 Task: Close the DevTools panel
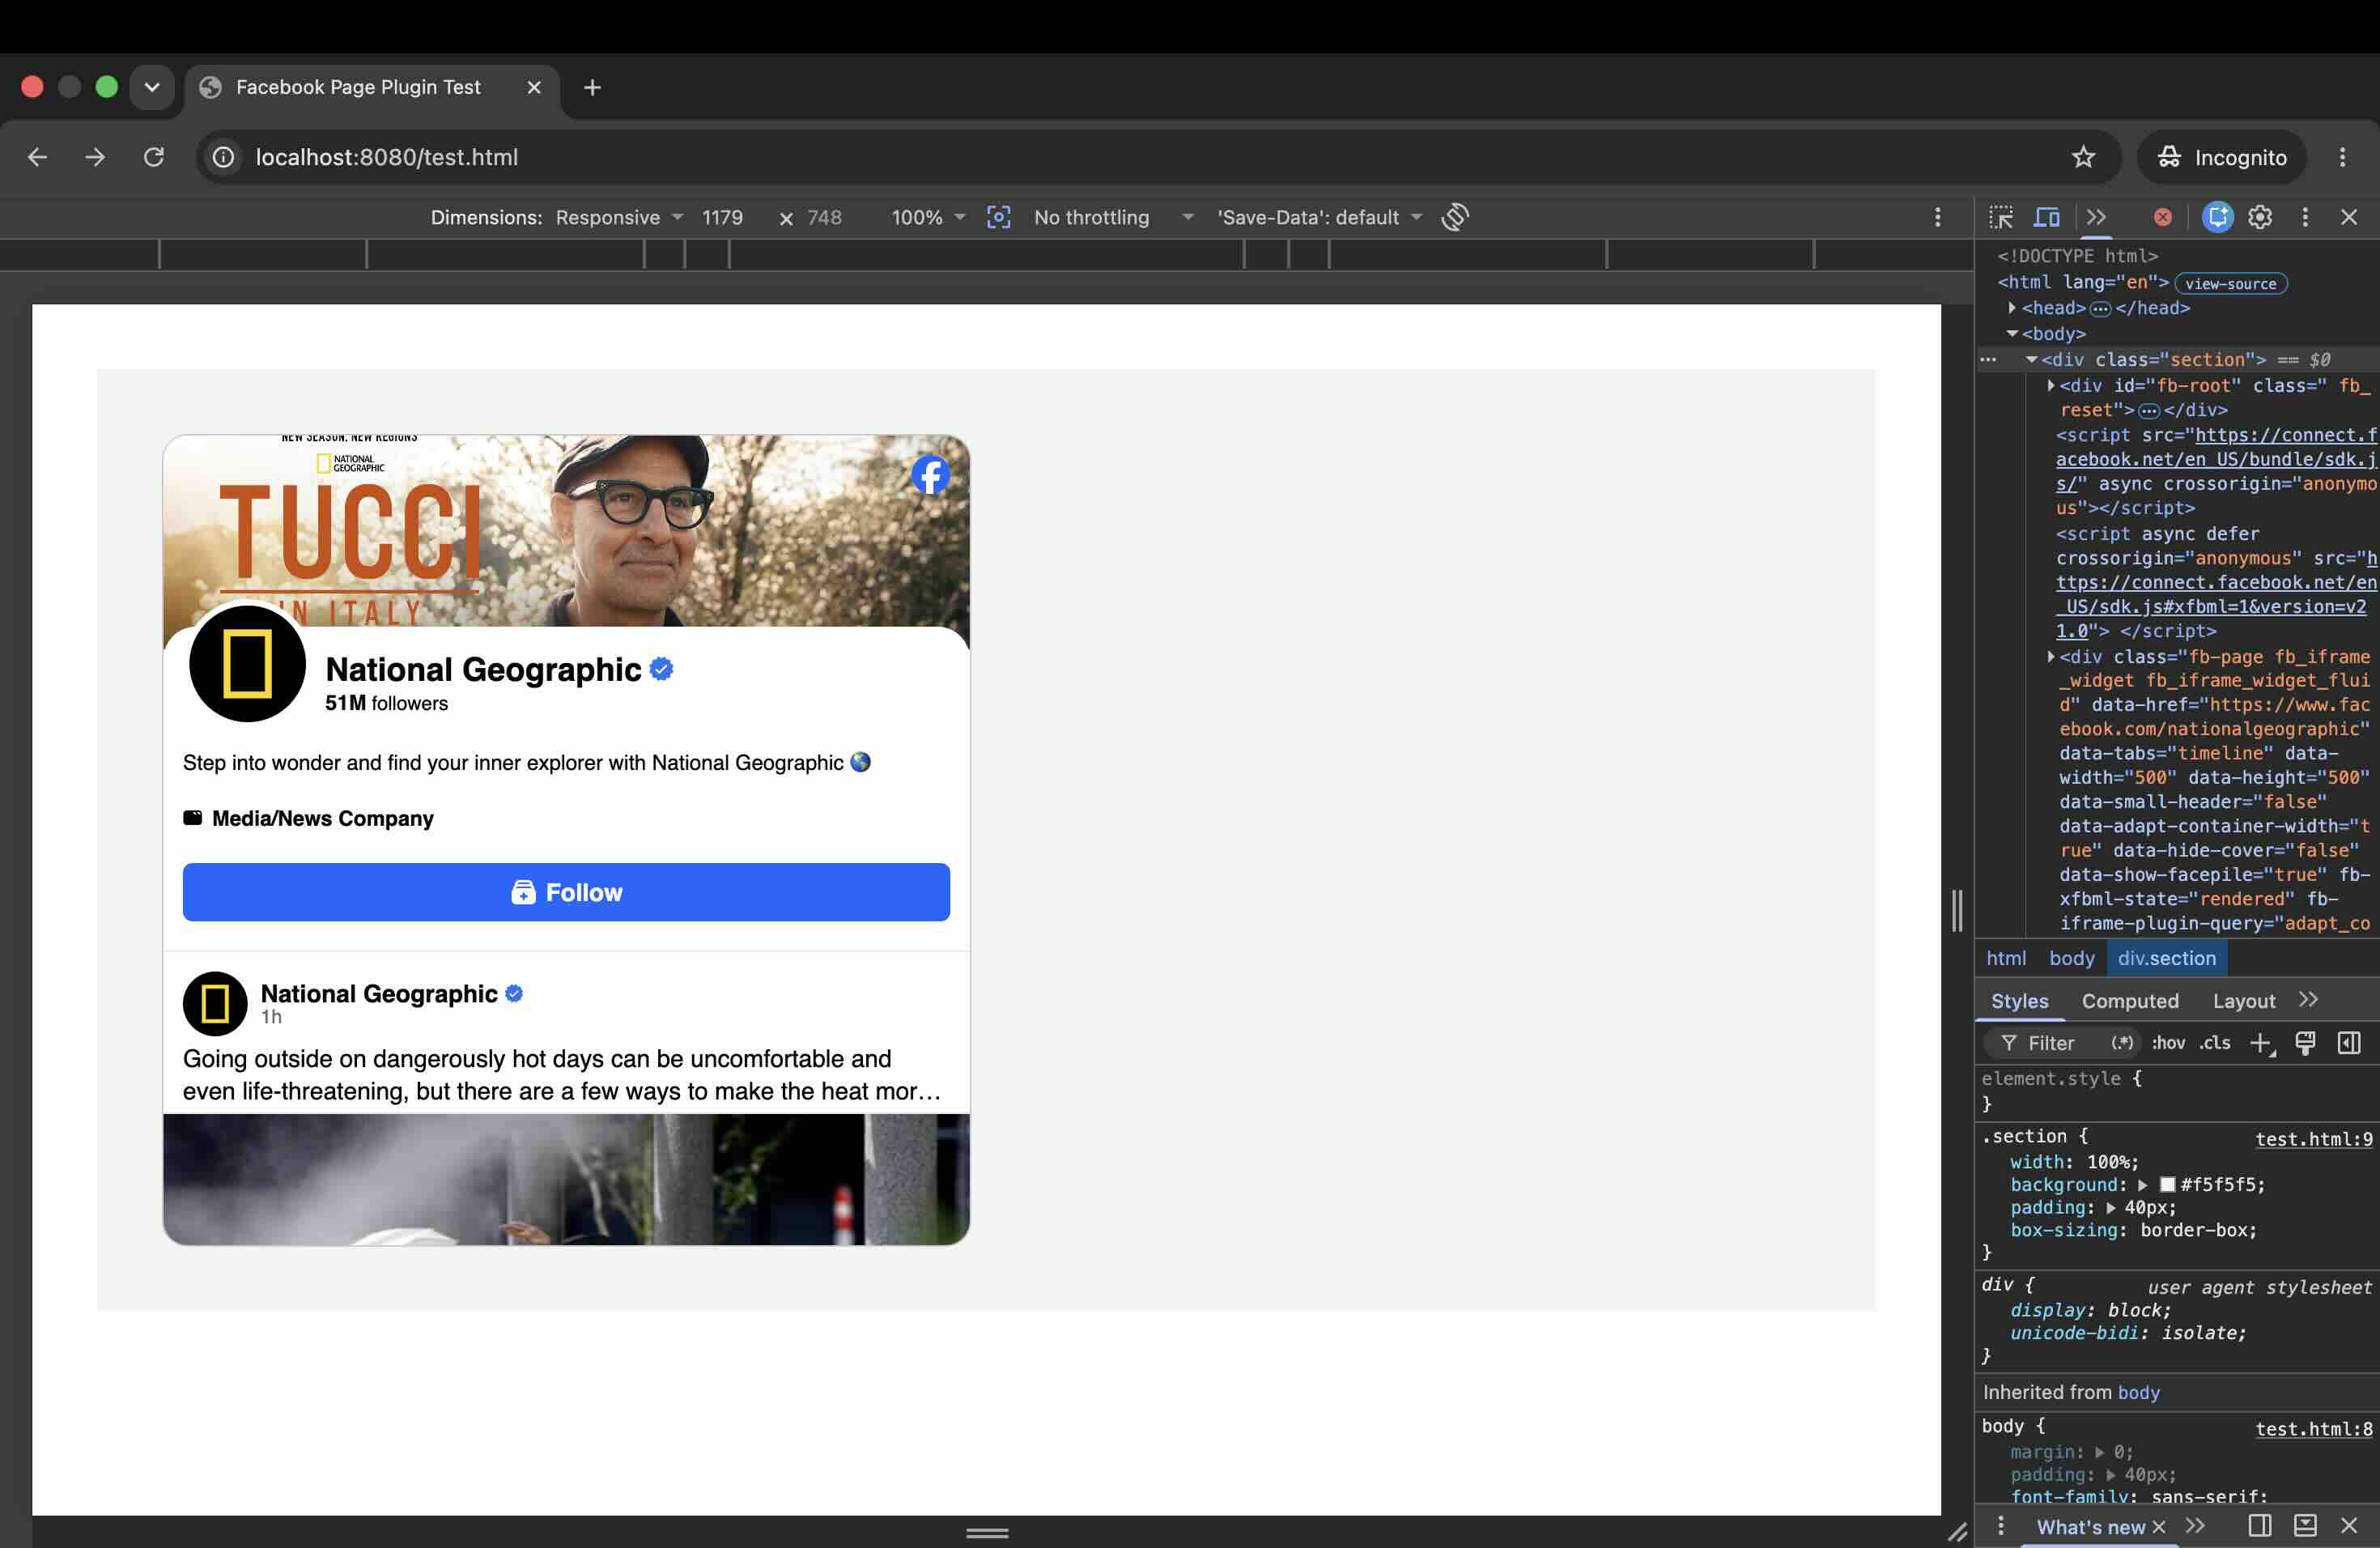coord(2349,217)
